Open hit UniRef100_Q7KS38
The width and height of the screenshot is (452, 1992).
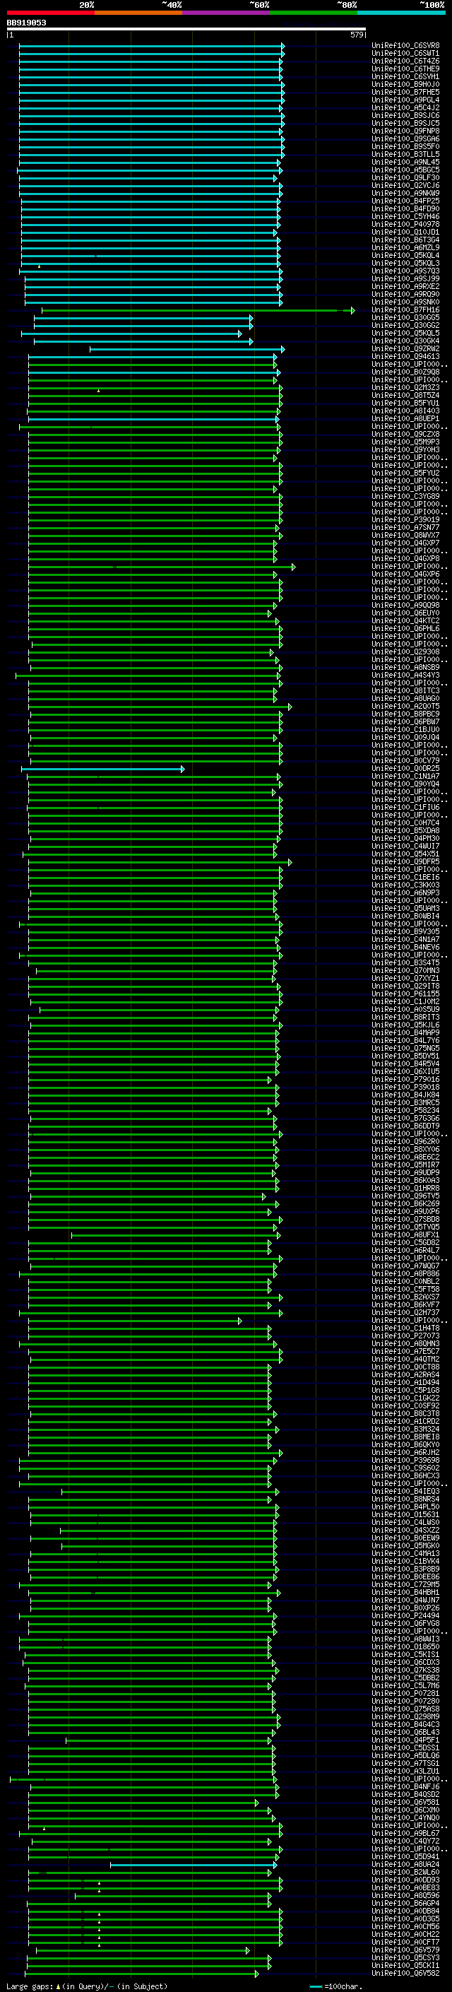405,1670
